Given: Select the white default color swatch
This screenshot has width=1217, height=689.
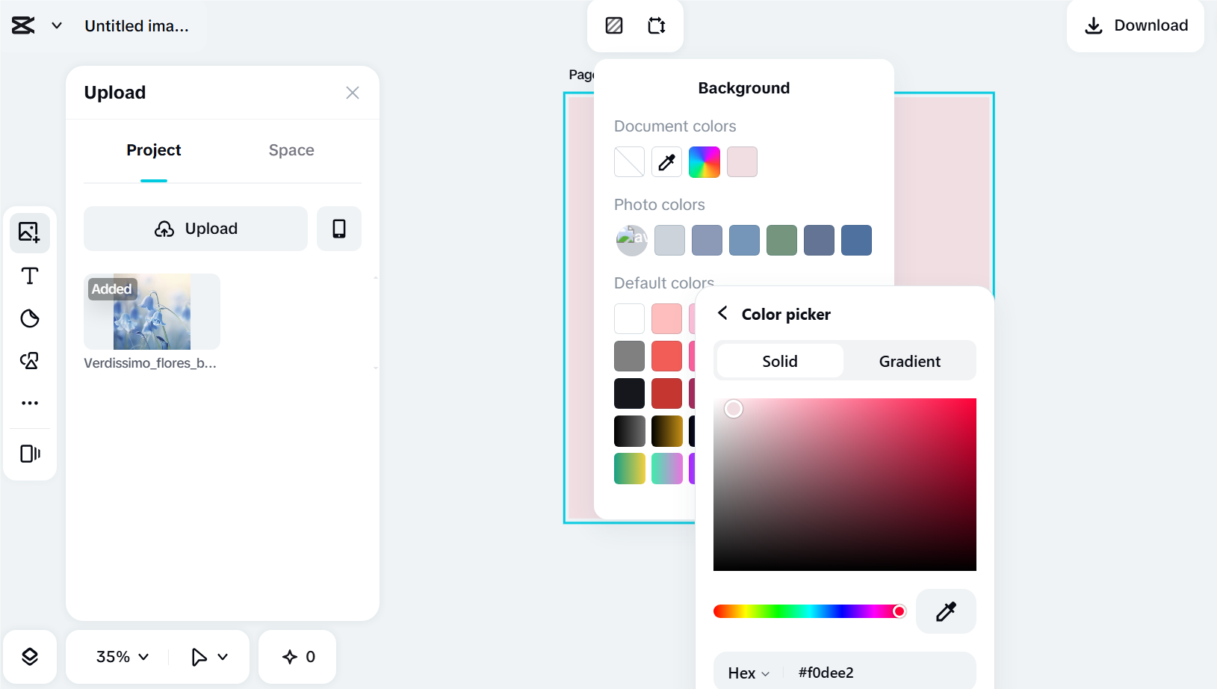Looking at the screenshot, I should point(629,318).
